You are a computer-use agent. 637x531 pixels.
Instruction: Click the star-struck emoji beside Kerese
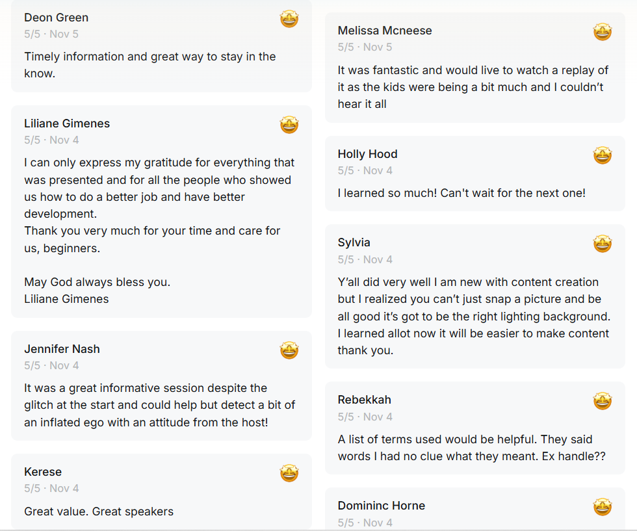click(x=289, y=473)
